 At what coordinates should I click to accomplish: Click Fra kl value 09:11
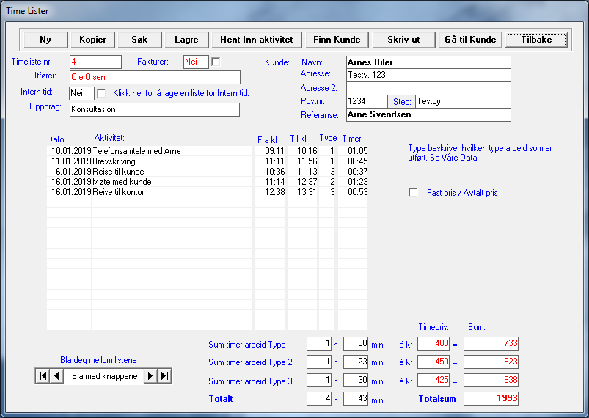click(270, 151)
